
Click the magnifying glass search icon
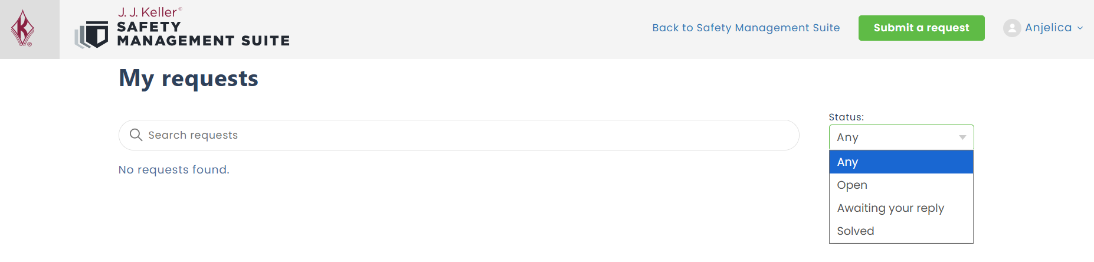(x=136, y=135)
